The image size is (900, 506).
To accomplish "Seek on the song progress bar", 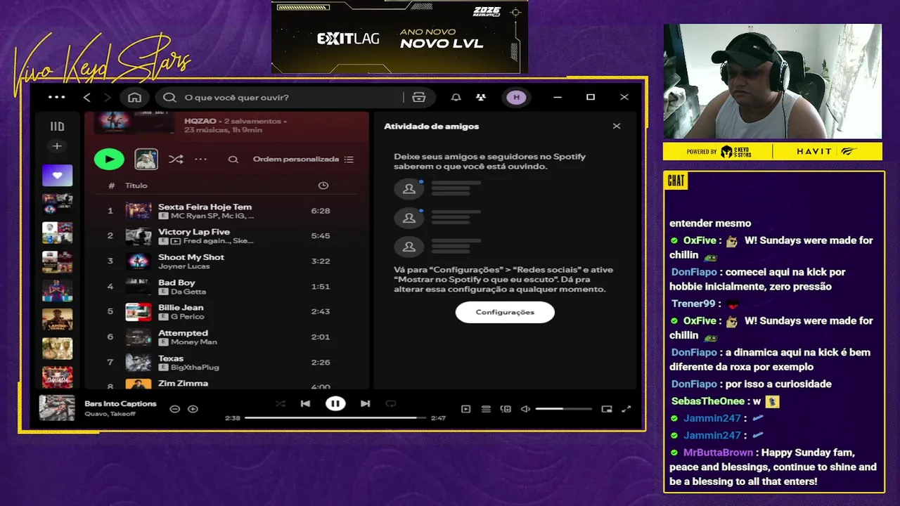I will pyautogui.click(x=335, y=417).
